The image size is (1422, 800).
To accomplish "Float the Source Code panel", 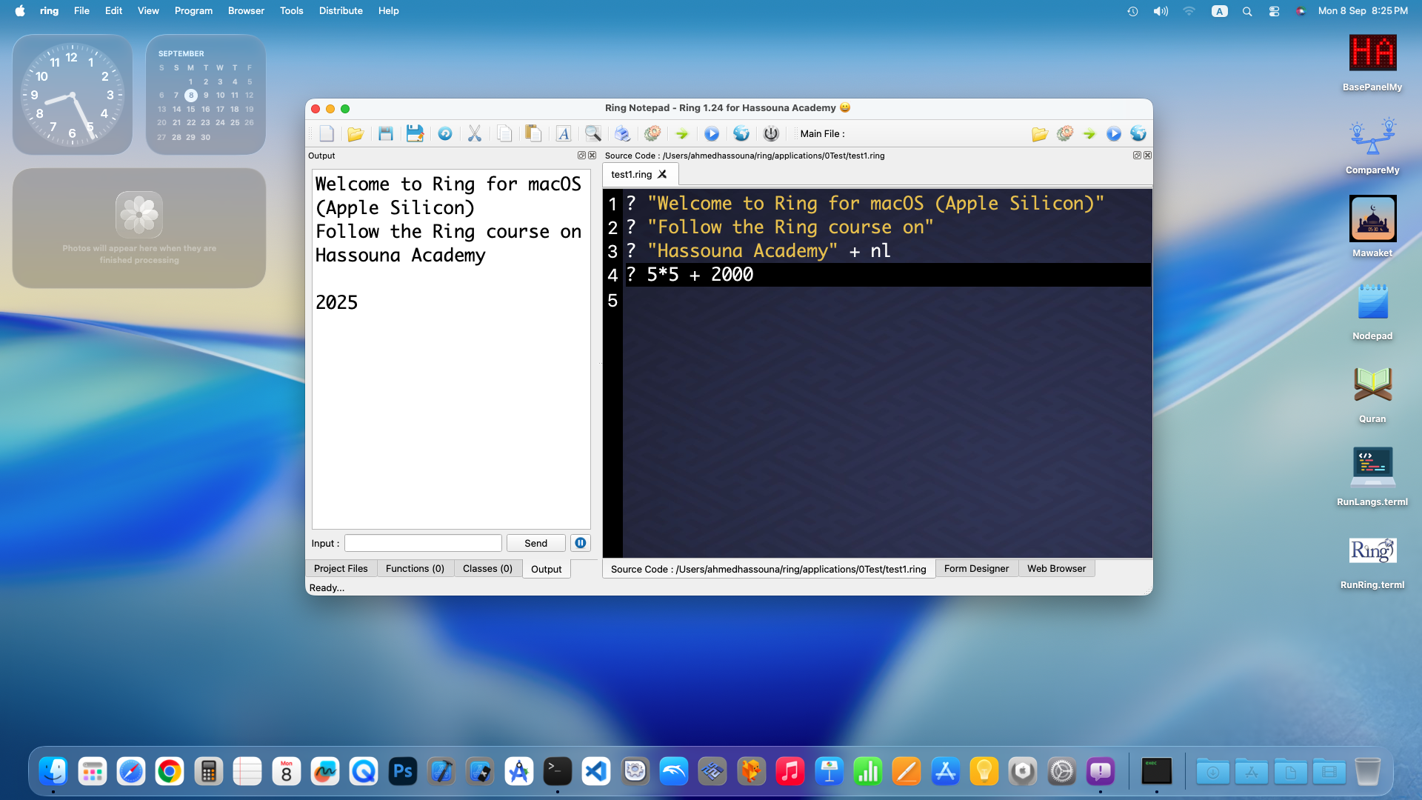I will (1137, 156).
